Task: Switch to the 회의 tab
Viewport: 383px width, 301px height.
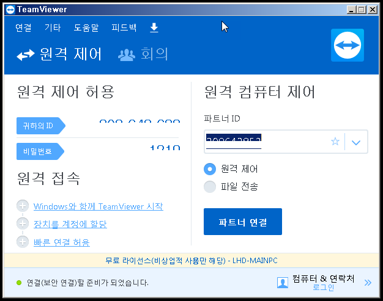Action: click(x=143, y=54)
